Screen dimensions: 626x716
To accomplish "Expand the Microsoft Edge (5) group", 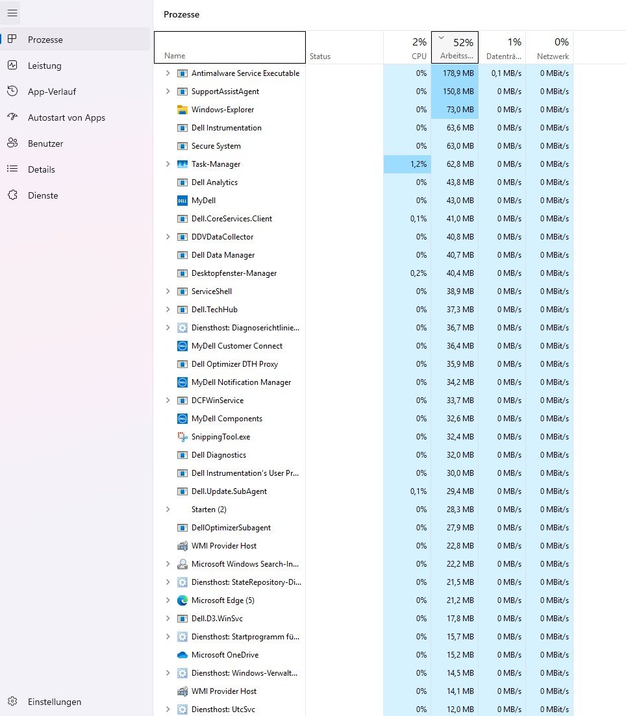I will (168, 600).
